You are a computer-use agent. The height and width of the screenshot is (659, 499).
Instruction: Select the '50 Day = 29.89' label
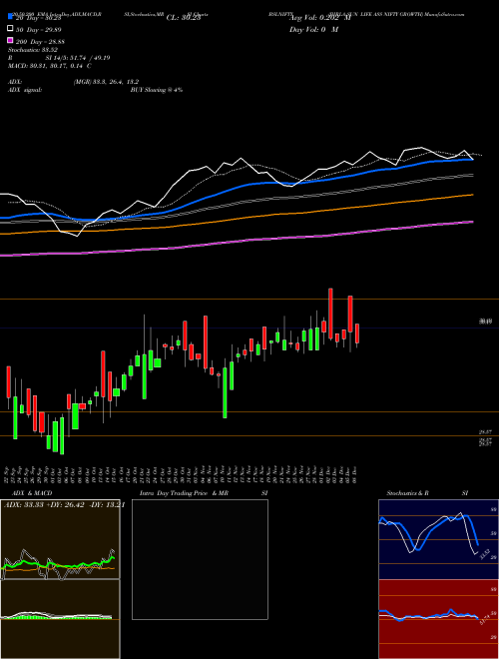38,29
